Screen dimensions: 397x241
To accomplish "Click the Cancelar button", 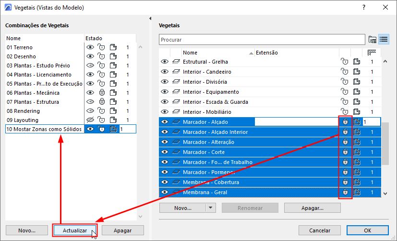I will [x=320, y=230].
